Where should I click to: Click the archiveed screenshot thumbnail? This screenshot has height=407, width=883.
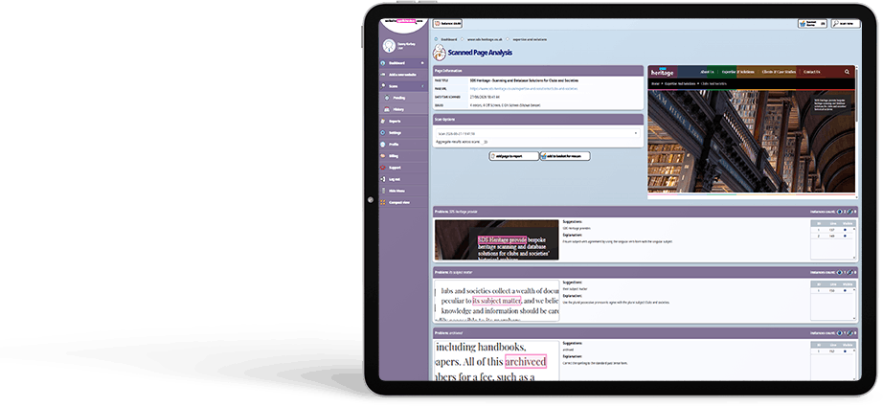coord(497,360)
